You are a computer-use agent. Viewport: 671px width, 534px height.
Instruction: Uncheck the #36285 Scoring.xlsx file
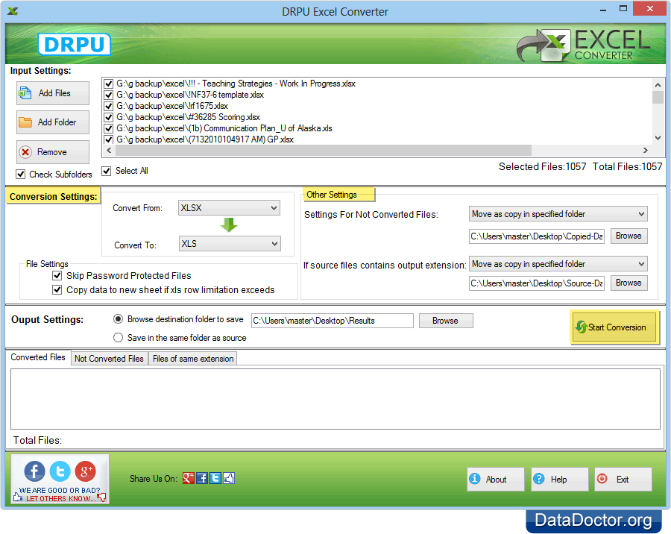pos(109,117)
